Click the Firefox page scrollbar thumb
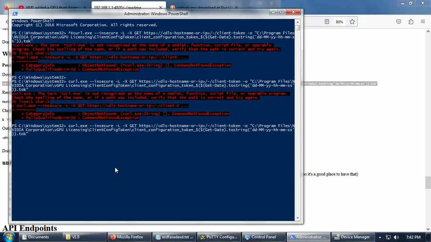431x242 pixels. click(428, 183)
